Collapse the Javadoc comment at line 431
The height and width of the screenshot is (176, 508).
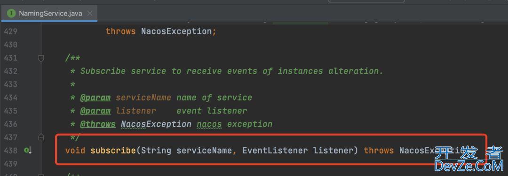[41, 58]
